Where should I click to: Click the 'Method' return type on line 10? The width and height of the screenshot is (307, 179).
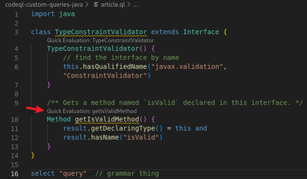tap(59, 119)
